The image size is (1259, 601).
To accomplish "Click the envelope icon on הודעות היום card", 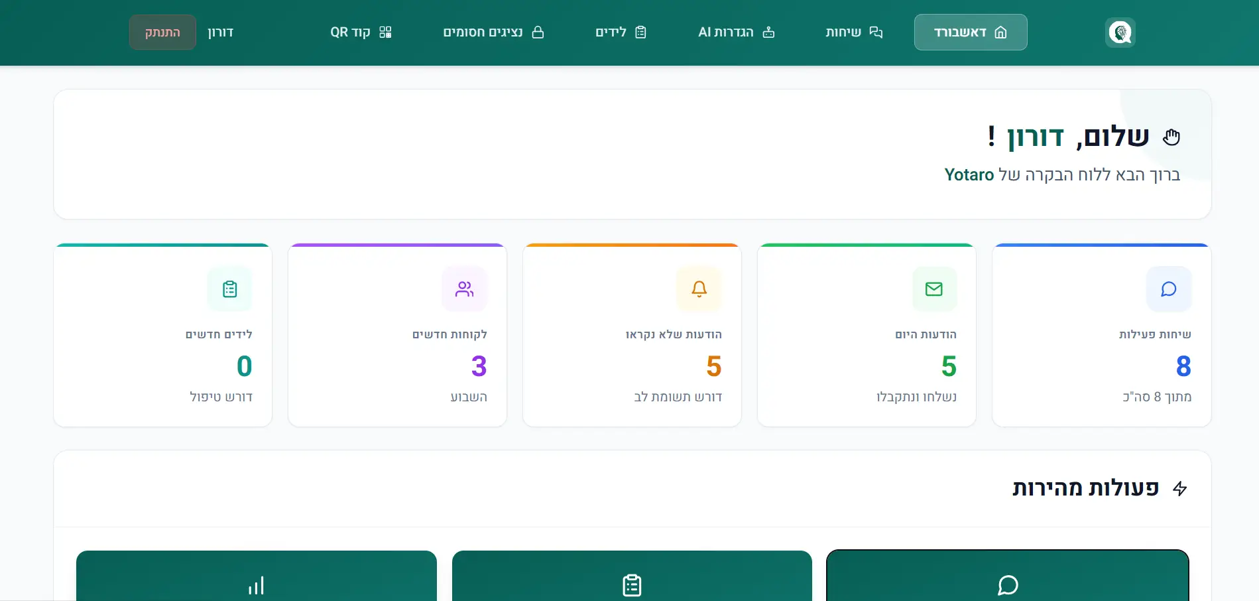I will pyautogui.click(x=933, y=289).
